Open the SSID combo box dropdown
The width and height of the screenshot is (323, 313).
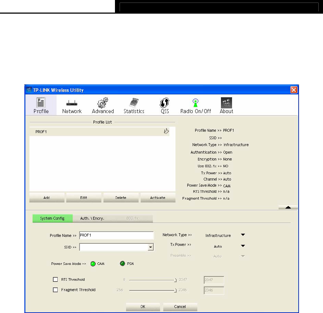(x=151, y=247)
